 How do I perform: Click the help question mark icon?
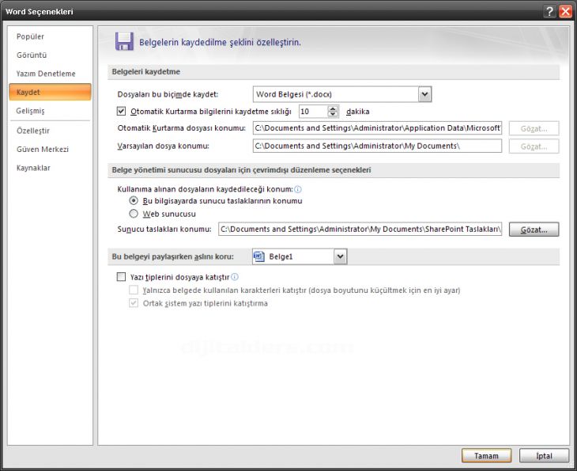549,11
